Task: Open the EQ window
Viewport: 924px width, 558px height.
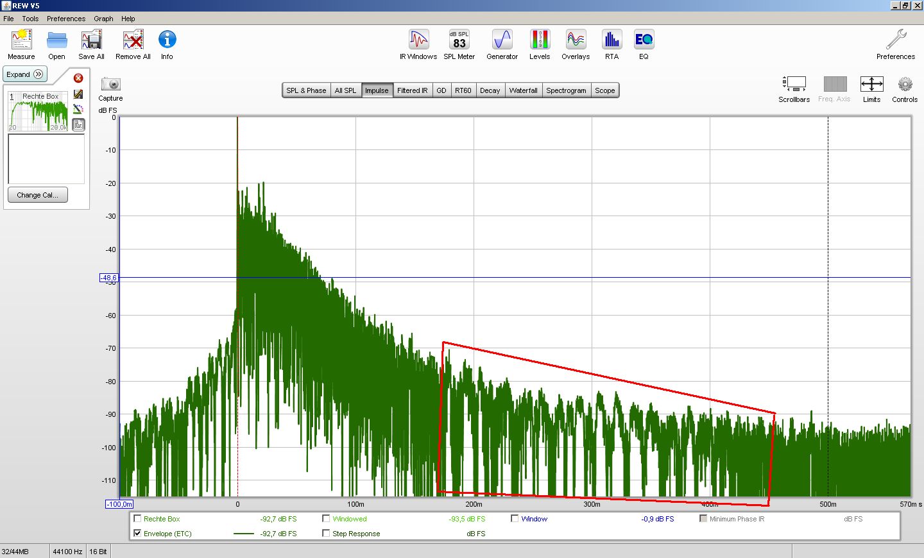Action: [x=644, y=40]
